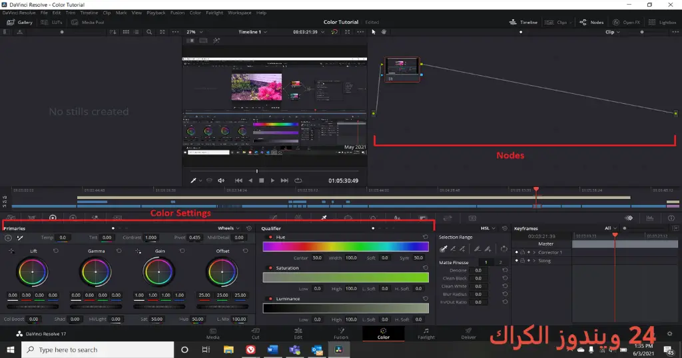Open the Playback menu
The height and width of the screenshot is (358, 682).
pos(156,13)
